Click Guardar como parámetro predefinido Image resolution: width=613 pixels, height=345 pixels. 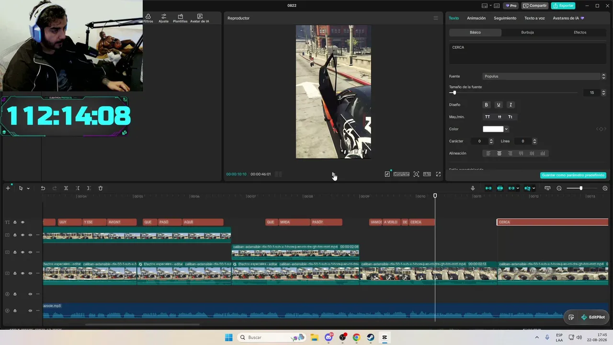click(x=573, y=175)
